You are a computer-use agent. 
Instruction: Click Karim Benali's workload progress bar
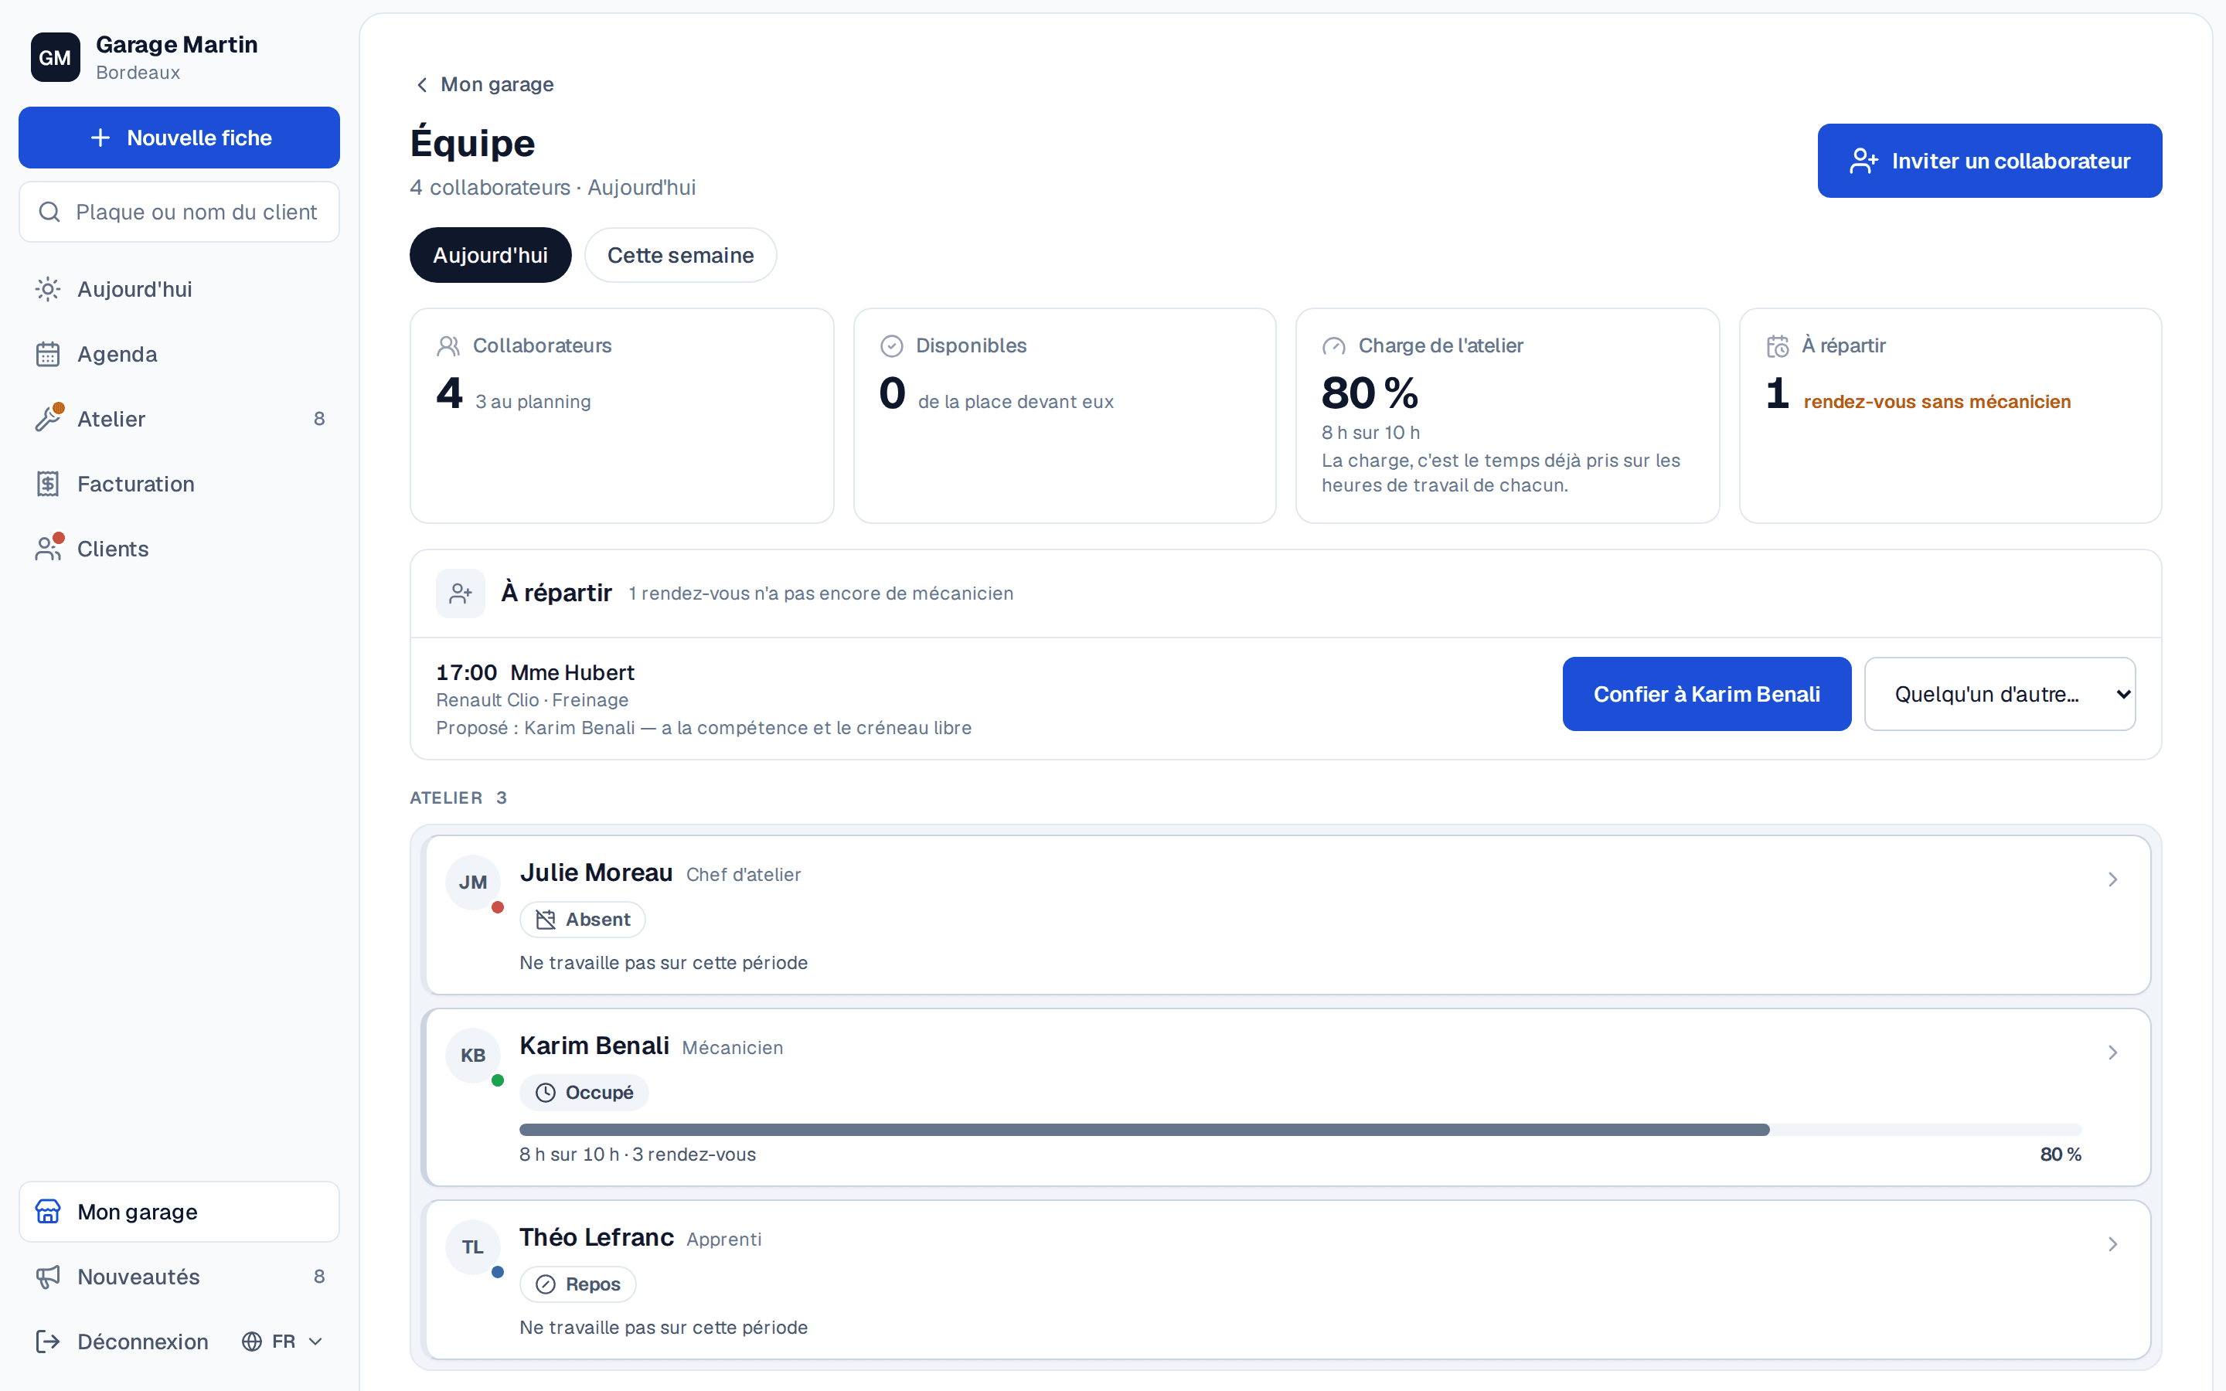coord(1300,1130)
